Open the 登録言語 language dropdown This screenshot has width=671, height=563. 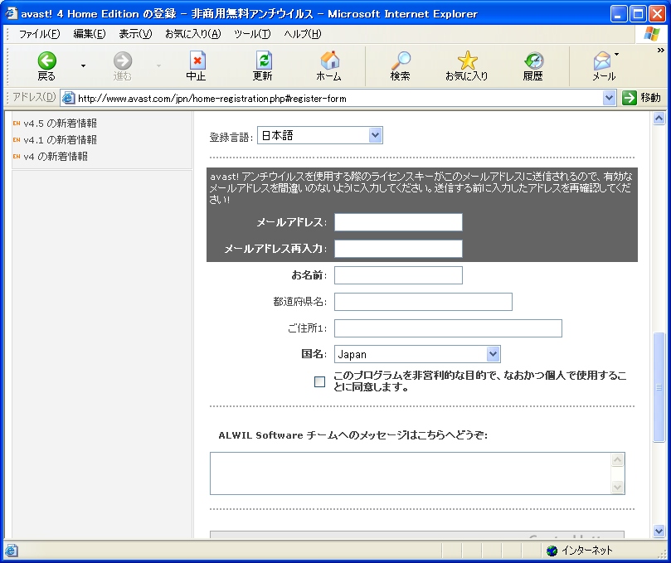pyautogui.click(x=319, y=136)
